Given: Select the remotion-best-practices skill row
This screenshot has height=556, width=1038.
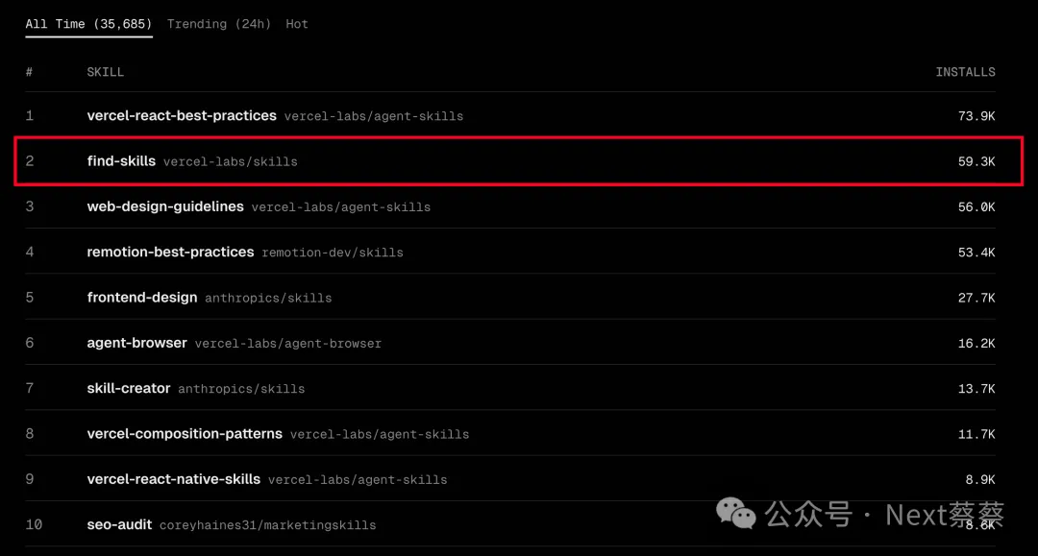Looking at the screenshot, I should coord(170,253).
